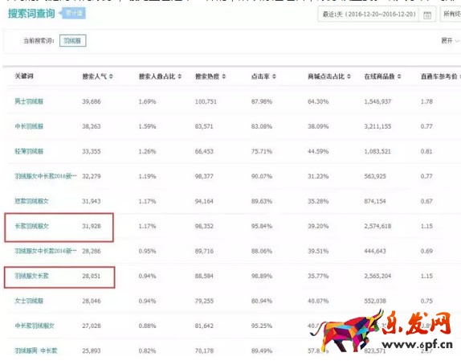461x361 pixels.
Task: Select the 羽绒服 current search term tag
Action: click(x=72, y=40)
